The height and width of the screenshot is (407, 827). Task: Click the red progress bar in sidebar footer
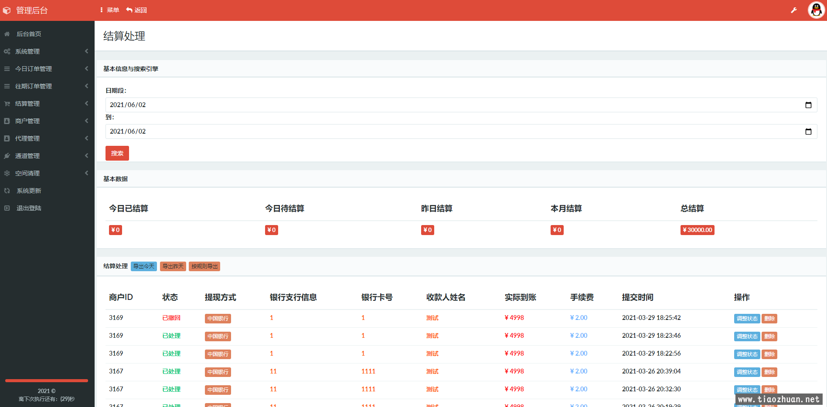pos(47,381)
